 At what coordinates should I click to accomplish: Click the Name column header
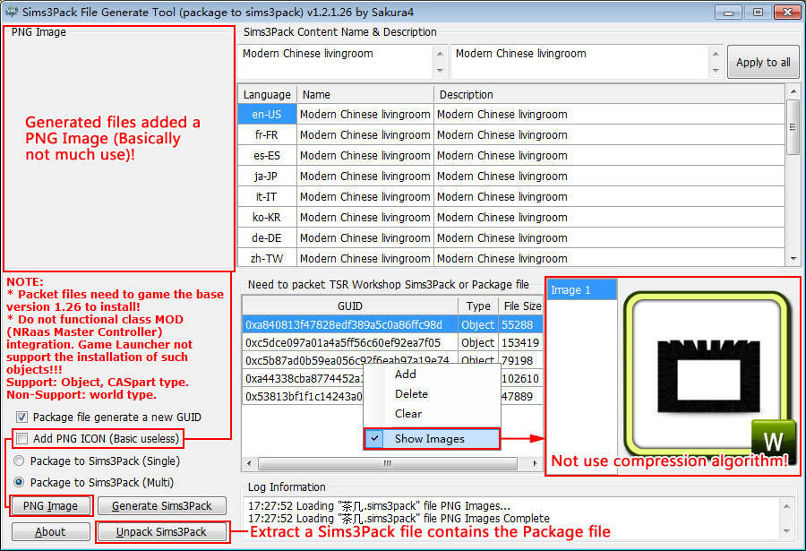click(x=365, y=95)
